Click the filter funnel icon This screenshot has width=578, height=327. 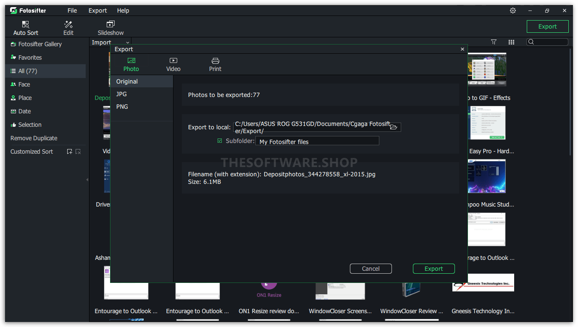click(494, 42)
